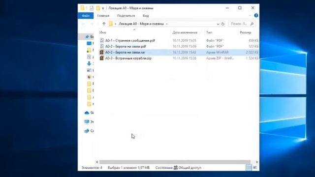Open Help with the blue question mark icon

256,15
